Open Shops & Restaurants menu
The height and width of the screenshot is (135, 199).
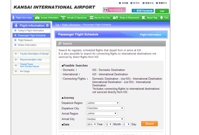coord(126,18)
